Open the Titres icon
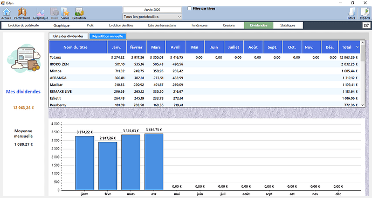 click(352, 13)
